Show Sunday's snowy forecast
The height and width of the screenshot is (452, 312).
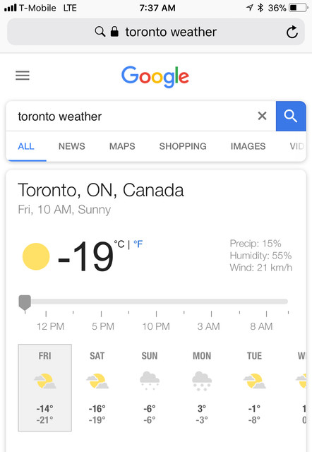click(150, 388)
